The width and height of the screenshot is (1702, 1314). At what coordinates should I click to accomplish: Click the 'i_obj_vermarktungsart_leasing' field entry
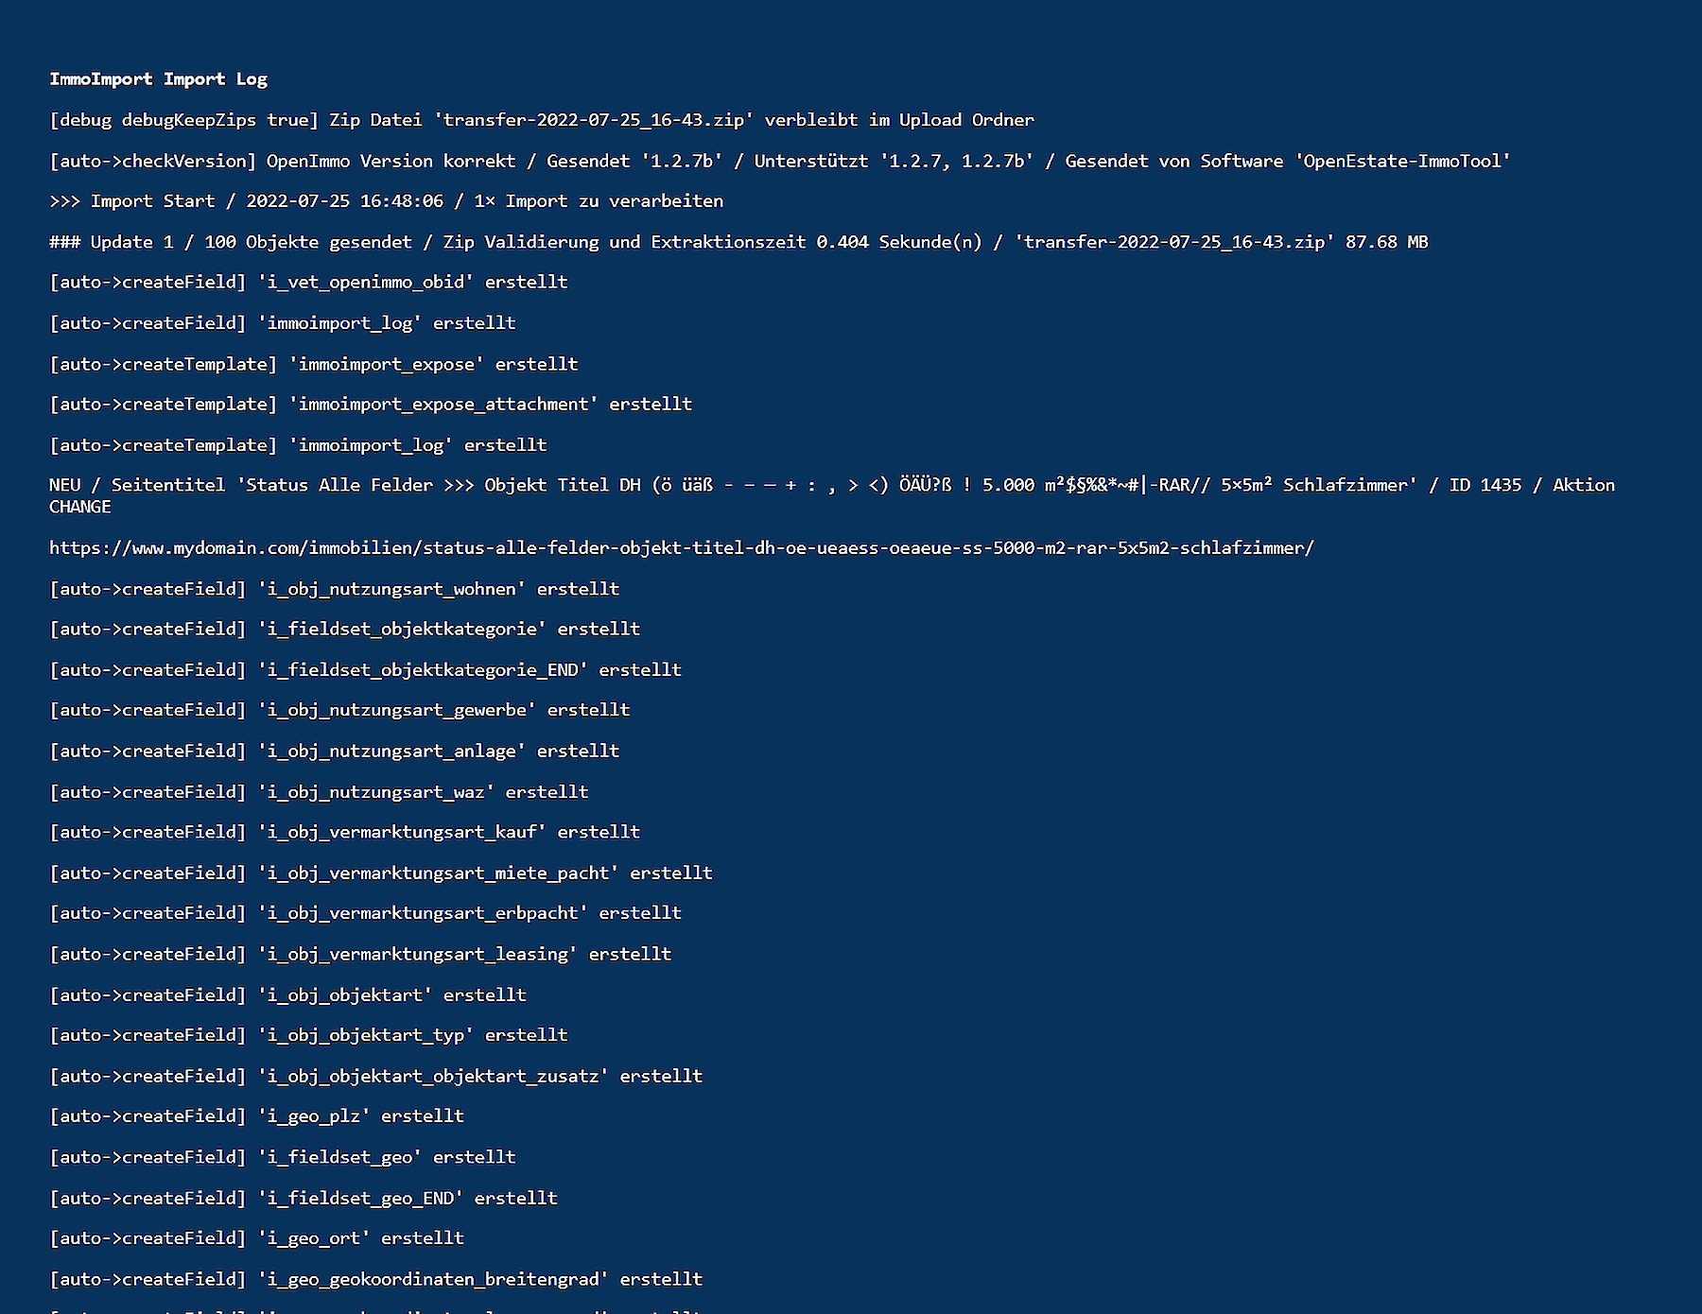tap(360, 954)
